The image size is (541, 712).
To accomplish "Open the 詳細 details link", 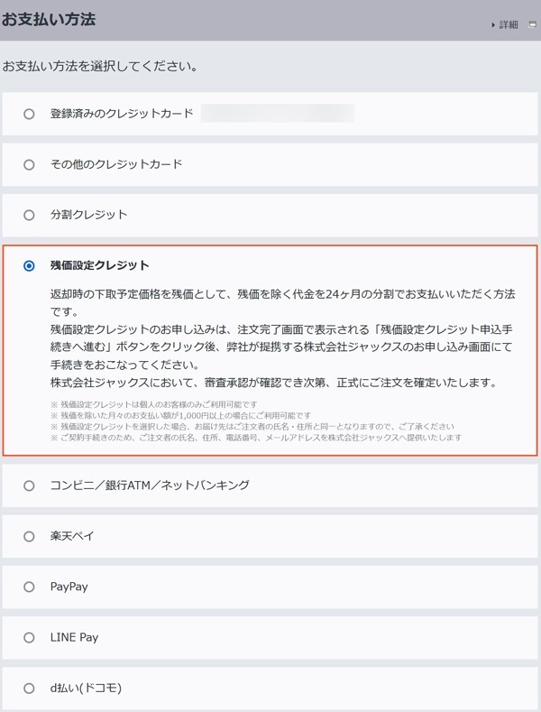I will click(509, 24).
